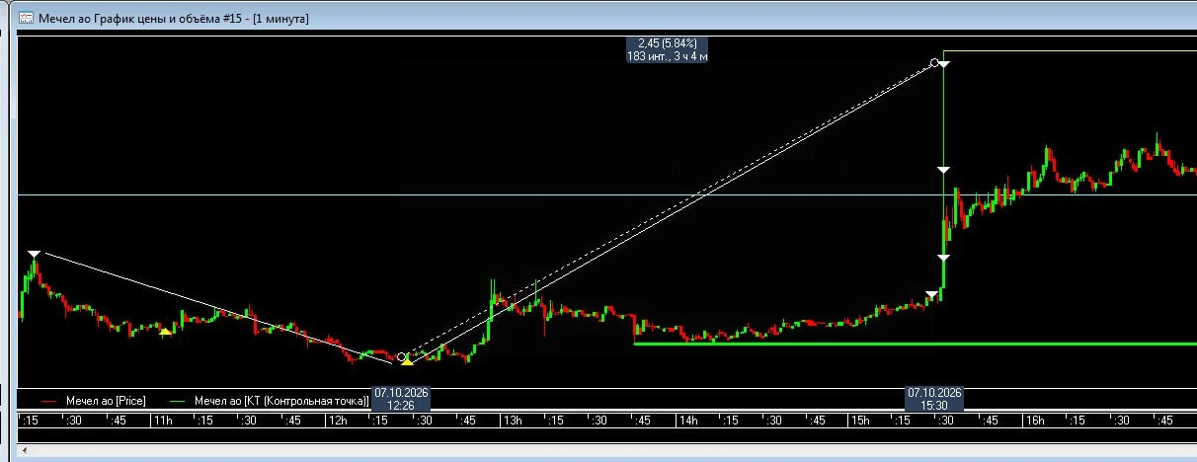1197x462 pixels.
Task: Select the Мечел ао [KT (Контрольная точка)] legend entry
Action: (269, 401)
